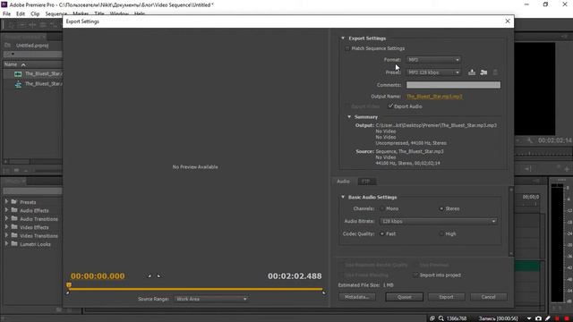Click the Presets folder icon in Effects
Viewport: 573px width, 322px height.
click(14, 201)
